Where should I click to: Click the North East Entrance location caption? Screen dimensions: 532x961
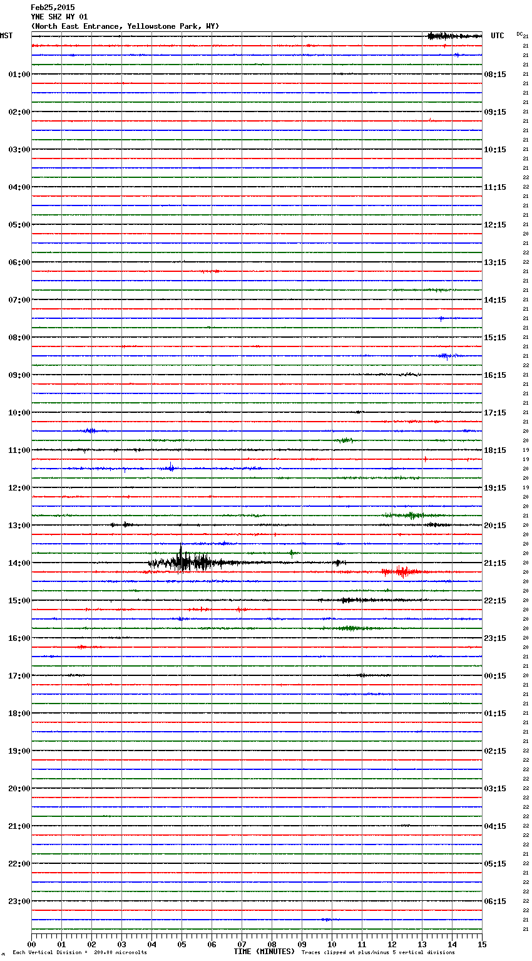click(125, 26)
